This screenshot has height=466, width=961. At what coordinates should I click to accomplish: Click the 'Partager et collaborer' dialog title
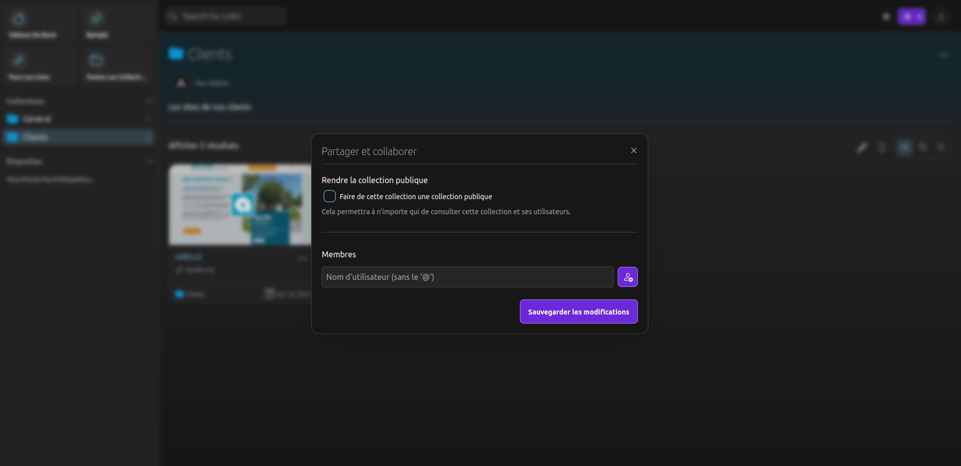(x=369, y=151)
